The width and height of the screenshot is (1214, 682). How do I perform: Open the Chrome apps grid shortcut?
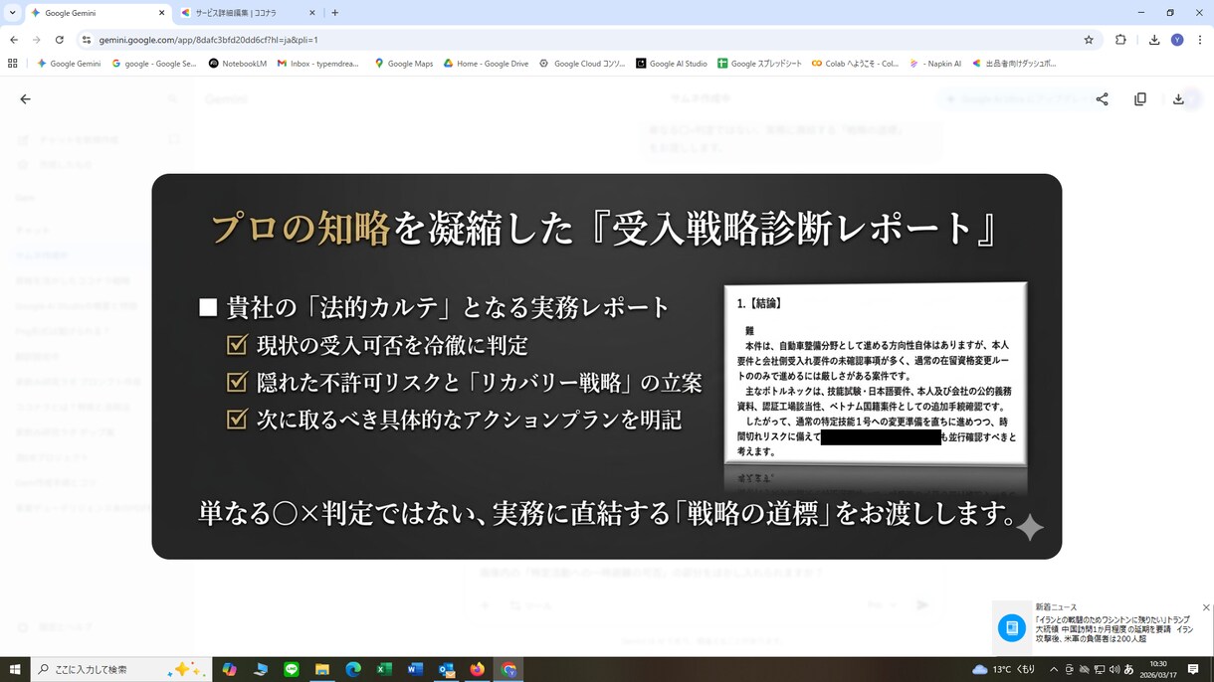13,63
